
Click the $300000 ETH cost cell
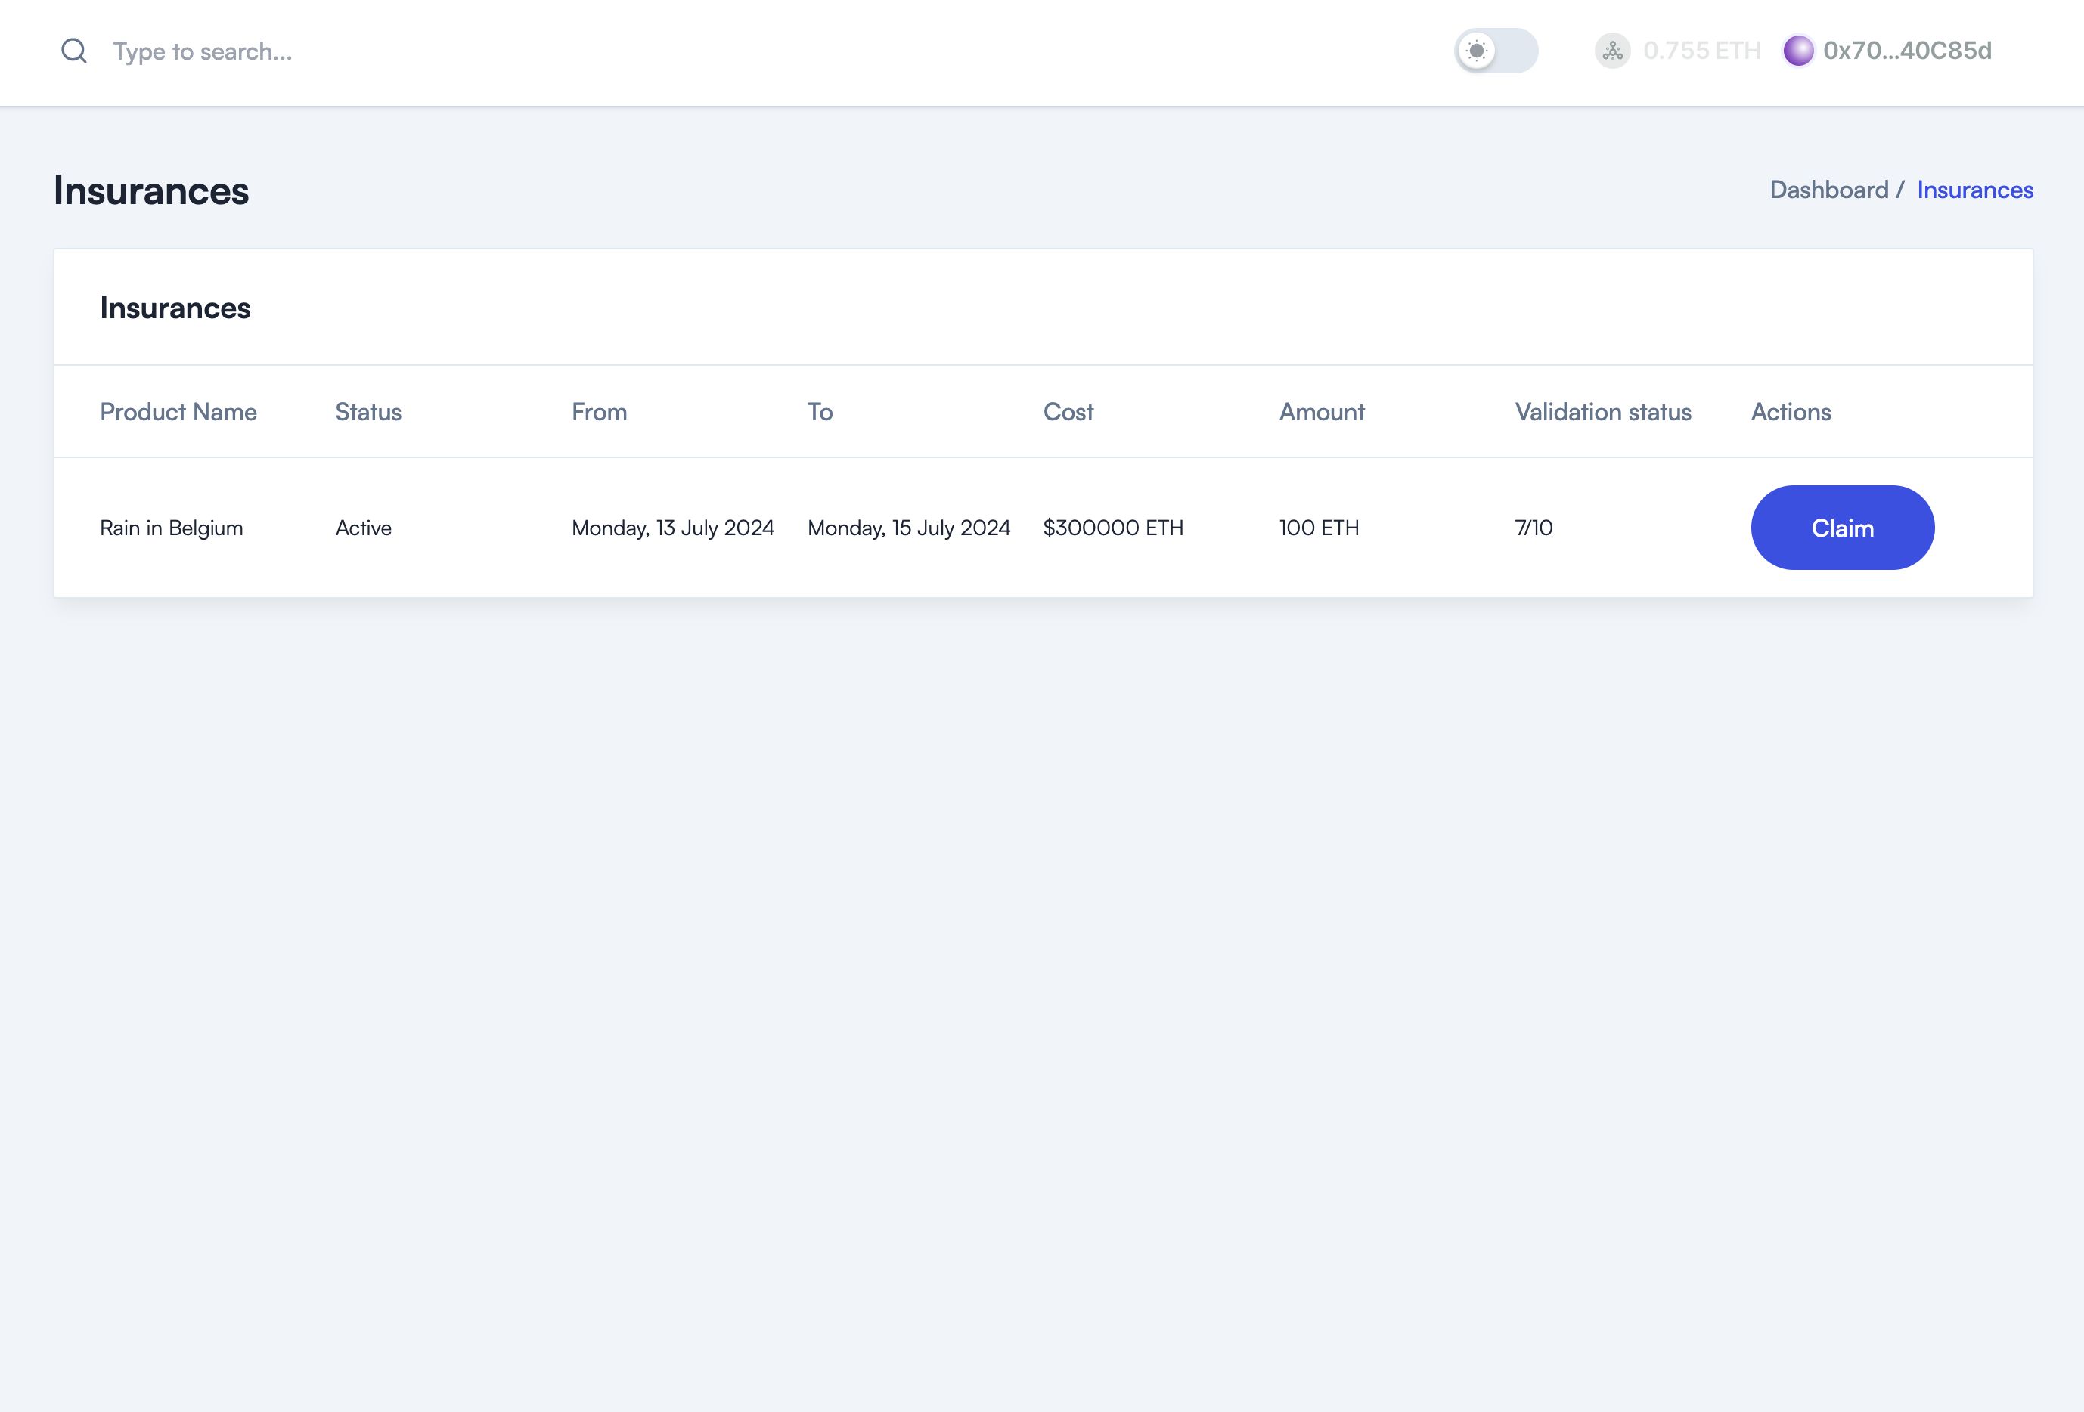1113,528
